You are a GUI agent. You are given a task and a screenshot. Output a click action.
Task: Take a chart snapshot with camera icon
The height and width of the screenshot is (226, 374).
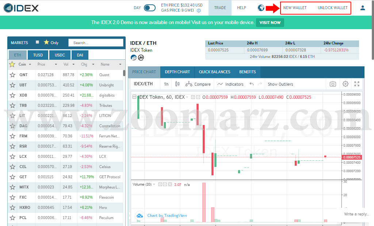click(333, 84)
